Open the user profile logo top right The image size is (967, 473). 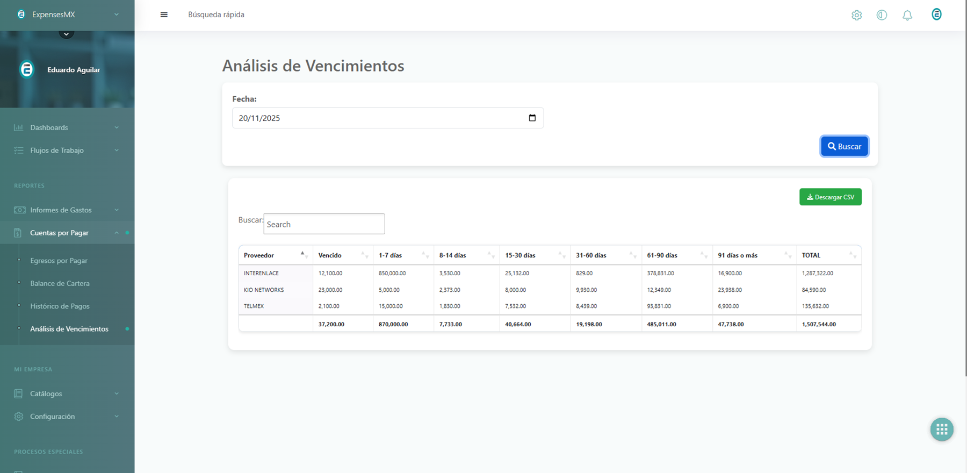point(936,15)
